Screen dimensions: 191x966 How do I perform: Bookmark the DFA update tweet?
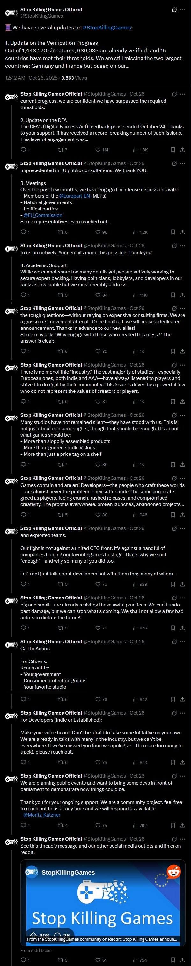coord(173,150)
